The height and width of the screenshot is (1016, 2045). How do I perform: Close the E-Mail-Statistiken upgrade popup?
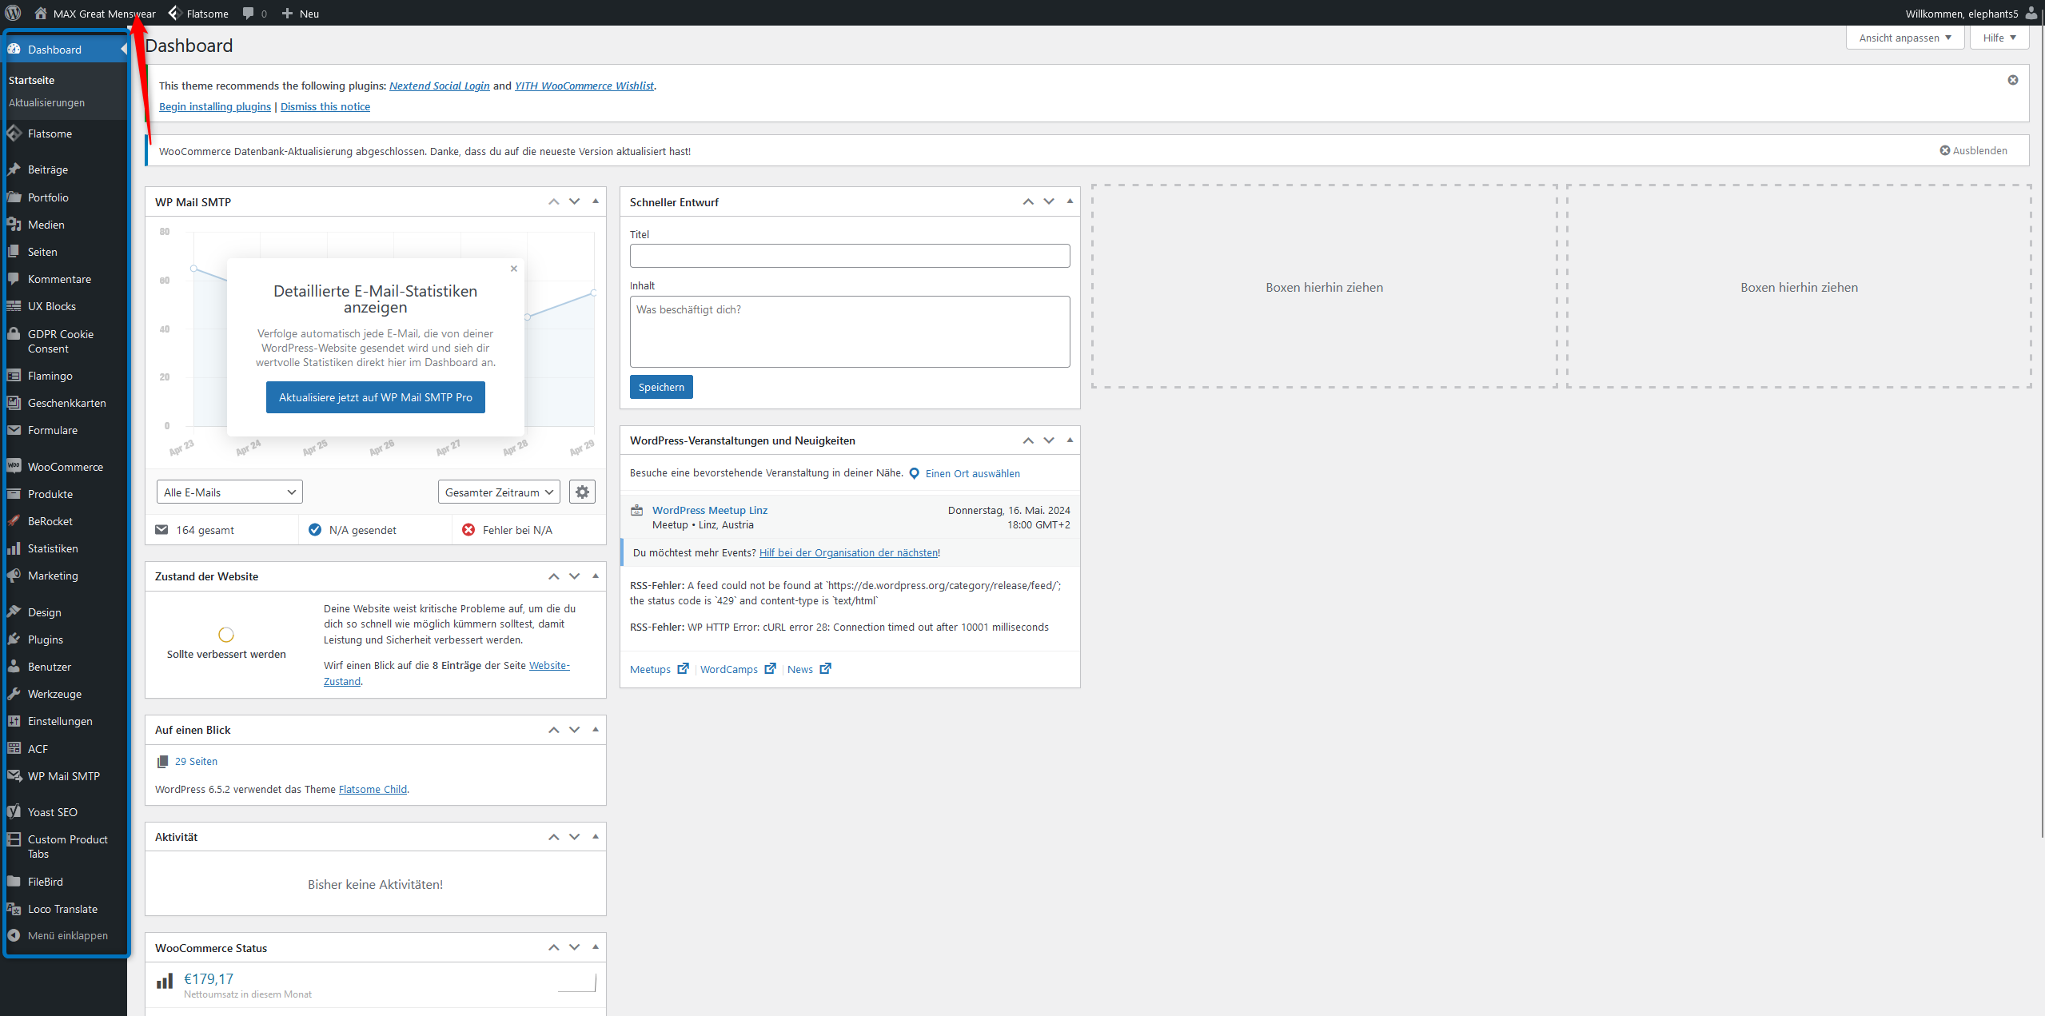click(514, 269)
